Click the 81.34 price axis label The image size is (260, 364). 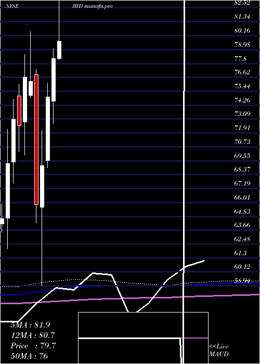[242, 17]
